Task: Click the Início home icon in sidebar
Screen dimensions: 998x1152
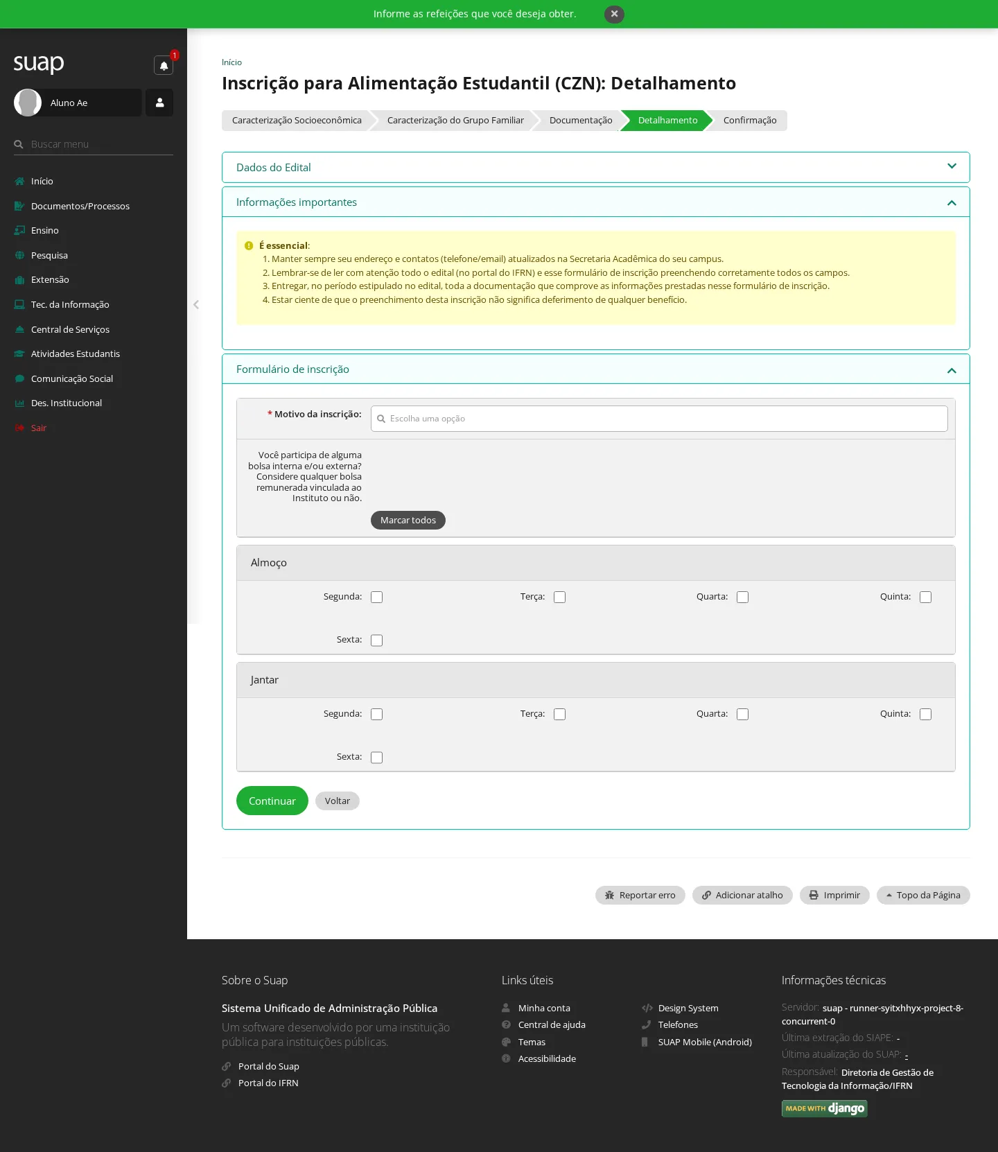Action: (x=19, y=181)
